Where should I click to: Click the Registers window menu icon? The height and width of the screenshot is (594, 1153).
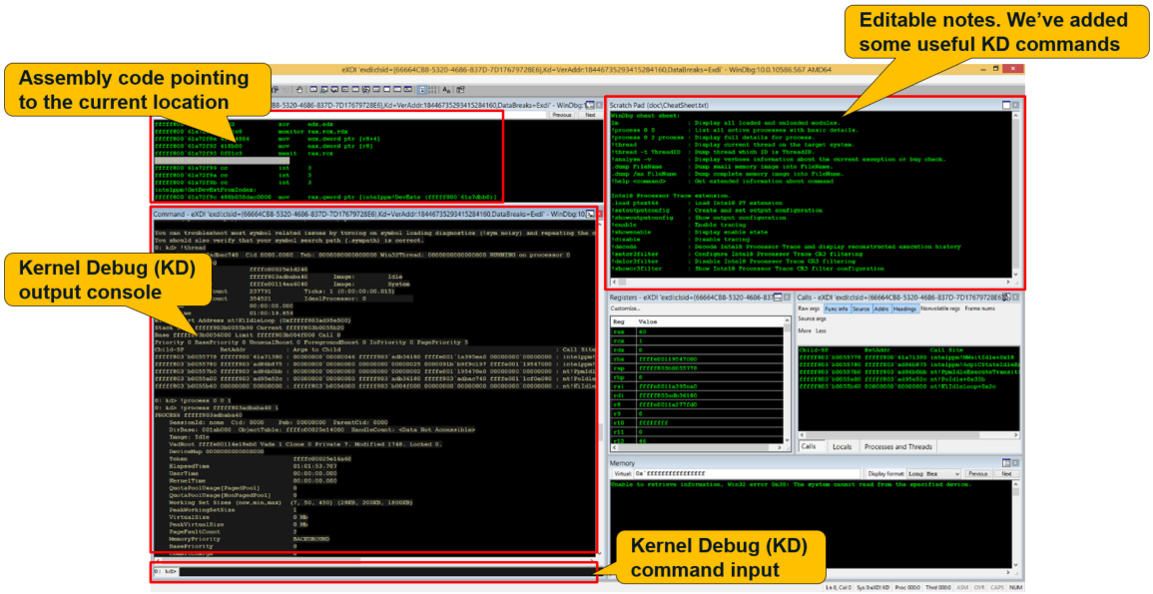pyautogui.click(x=778, y=297)
